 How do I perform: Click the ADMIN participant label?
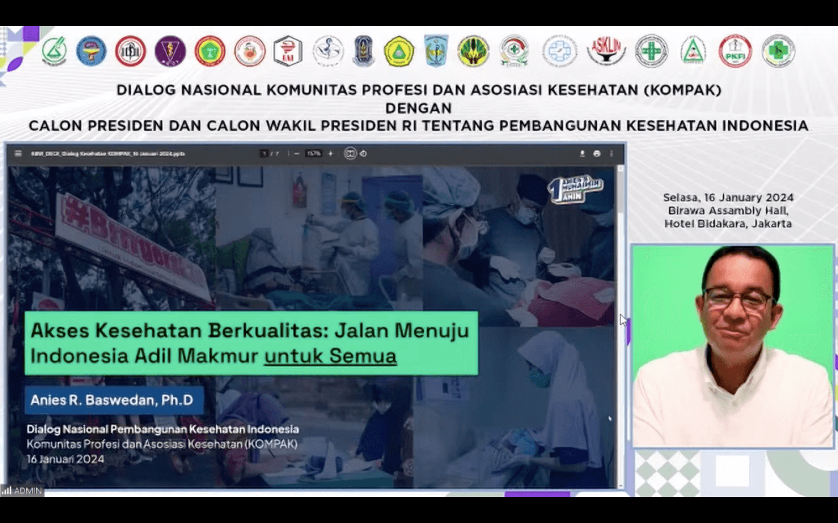point(28,491)
